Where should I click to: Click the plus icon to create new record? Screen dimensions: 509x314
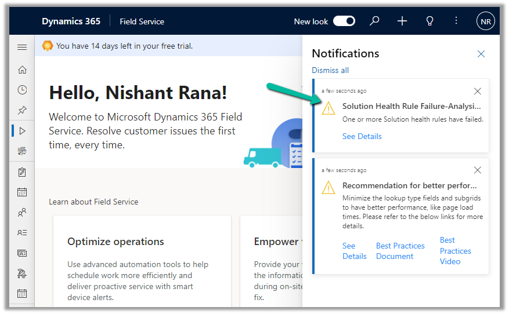click(x=402, y=21)
